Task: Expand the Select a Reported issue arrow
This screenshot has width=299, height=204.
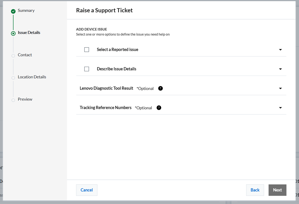Action: 280,50
